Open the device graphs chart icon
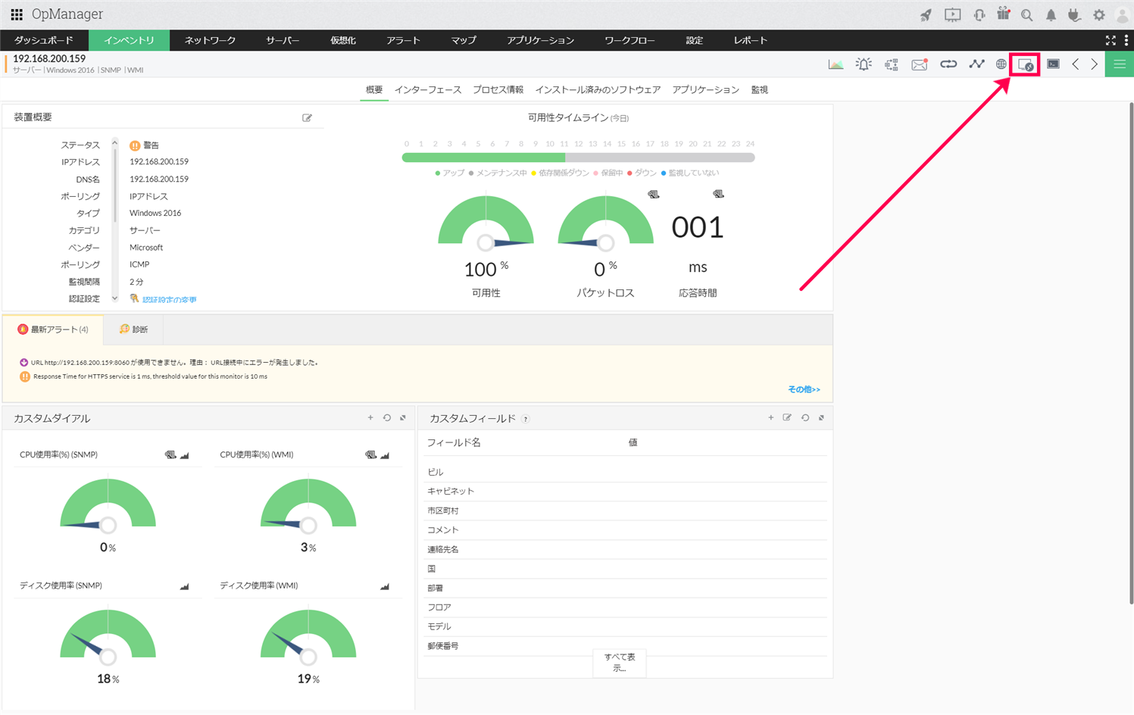This screenshot has height=715, width=1134. (x=836, y=64)
